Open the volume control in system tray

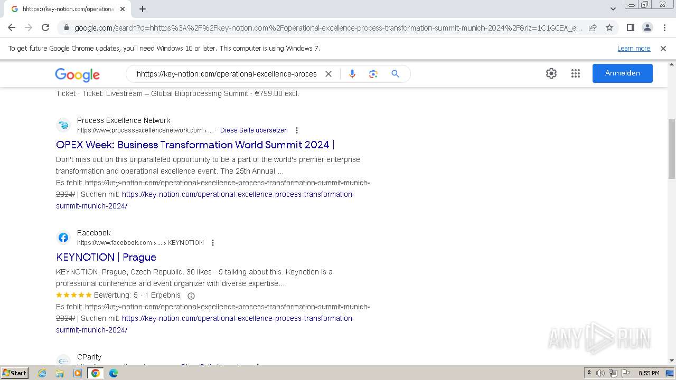coord(600,373)
